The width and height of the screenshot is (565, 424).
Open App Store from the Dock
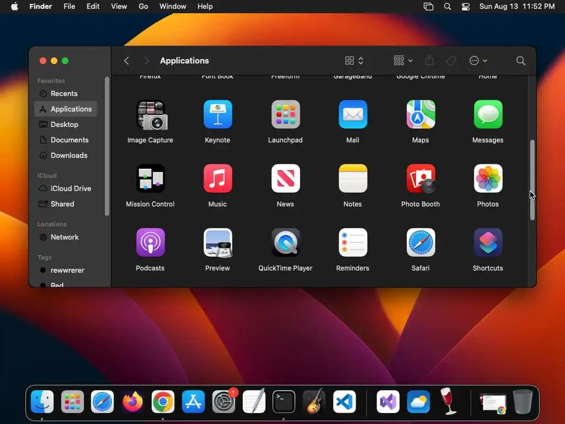click(193, 401)
